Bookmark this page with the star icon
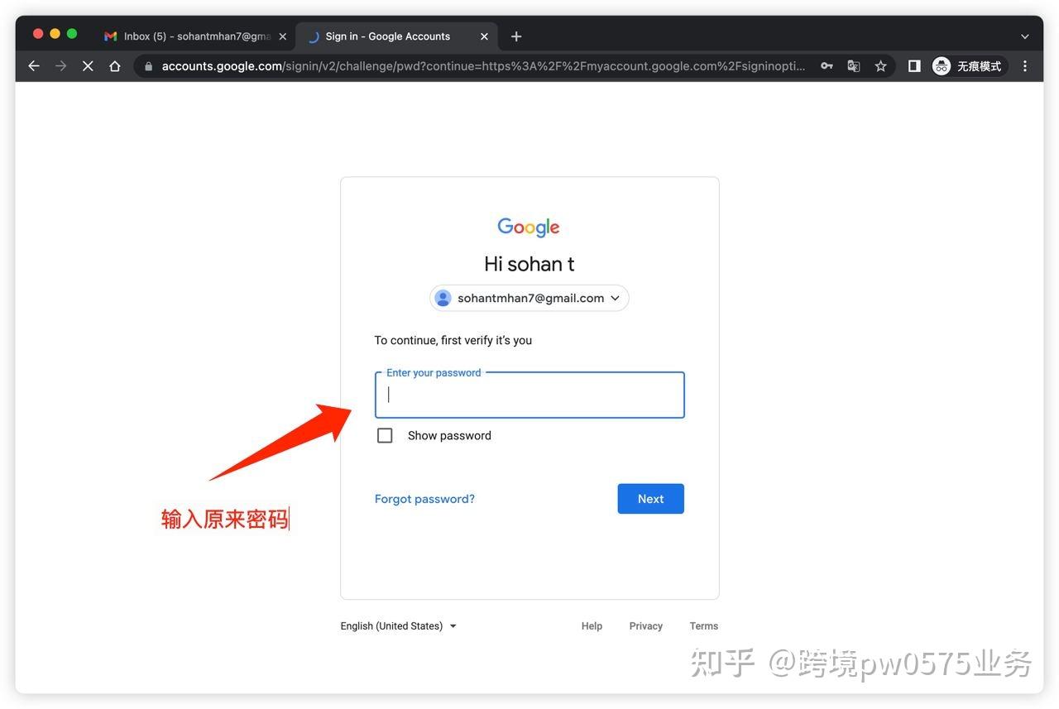 [x=879, y=65]
